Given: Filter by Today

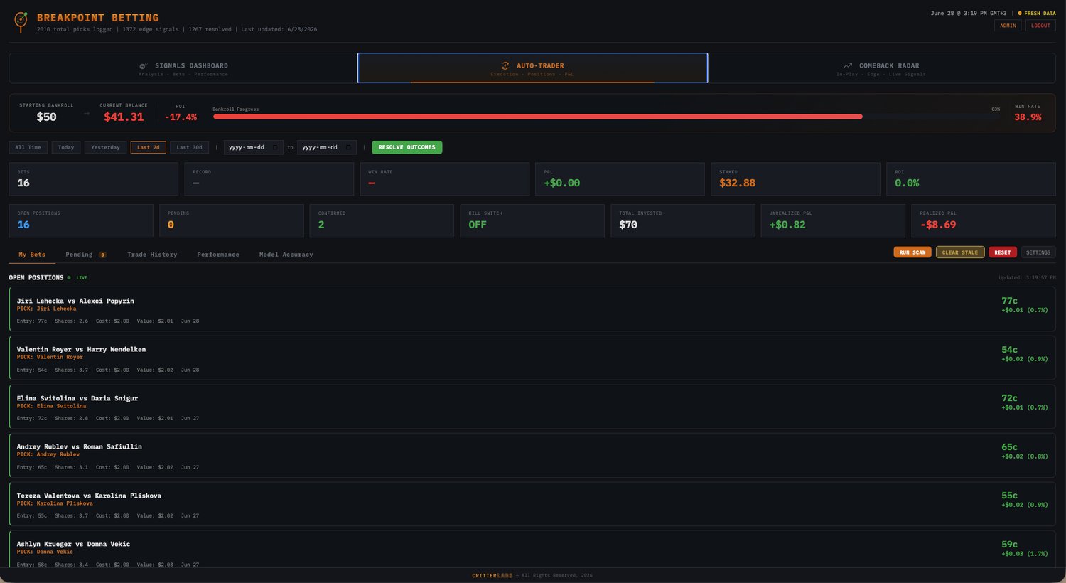Looking at the screenshot, I should [x=66, y=147].
